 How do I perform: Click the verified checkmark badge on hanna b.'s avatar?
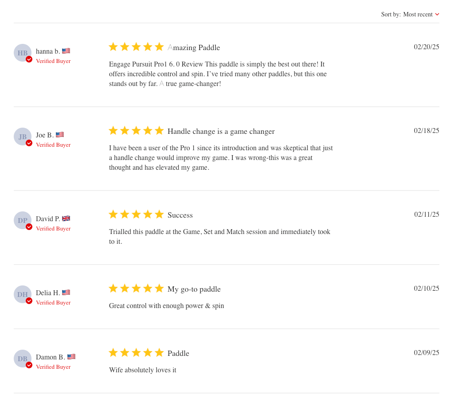(x=29, y=59)
